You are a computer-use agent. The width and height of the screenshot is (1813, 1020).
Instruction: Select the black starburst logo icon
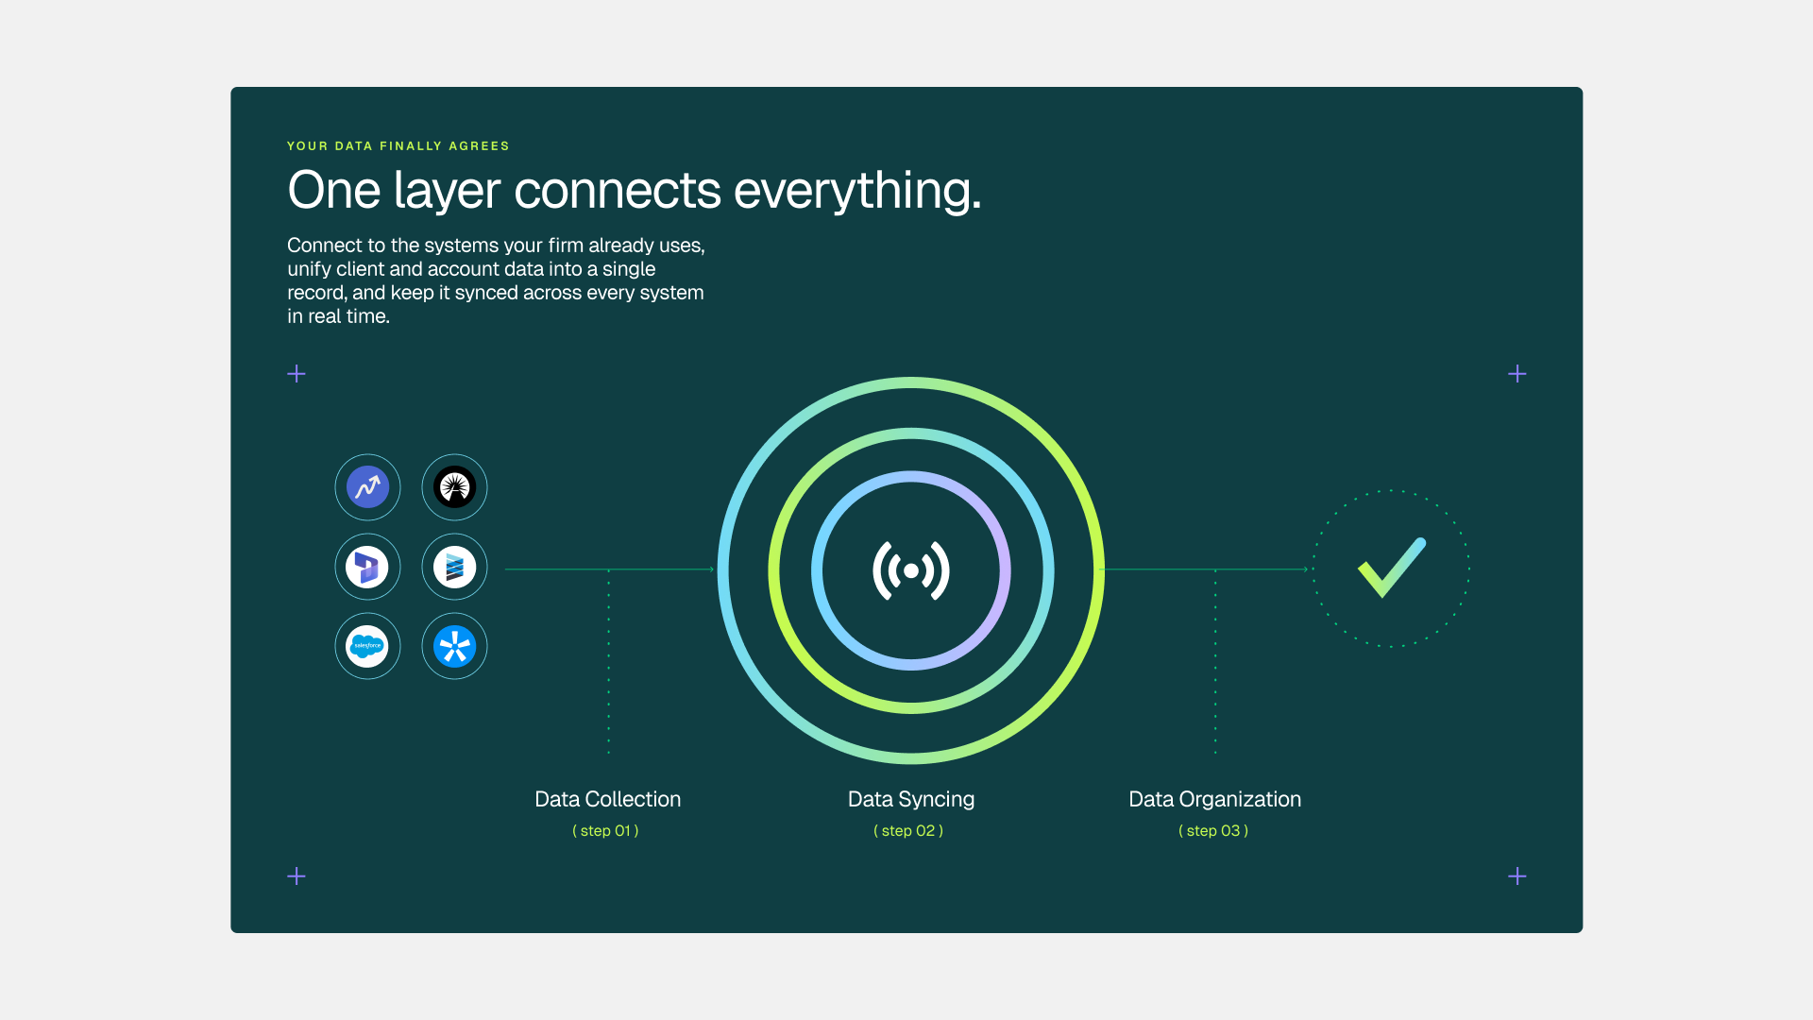click(454, 487)
